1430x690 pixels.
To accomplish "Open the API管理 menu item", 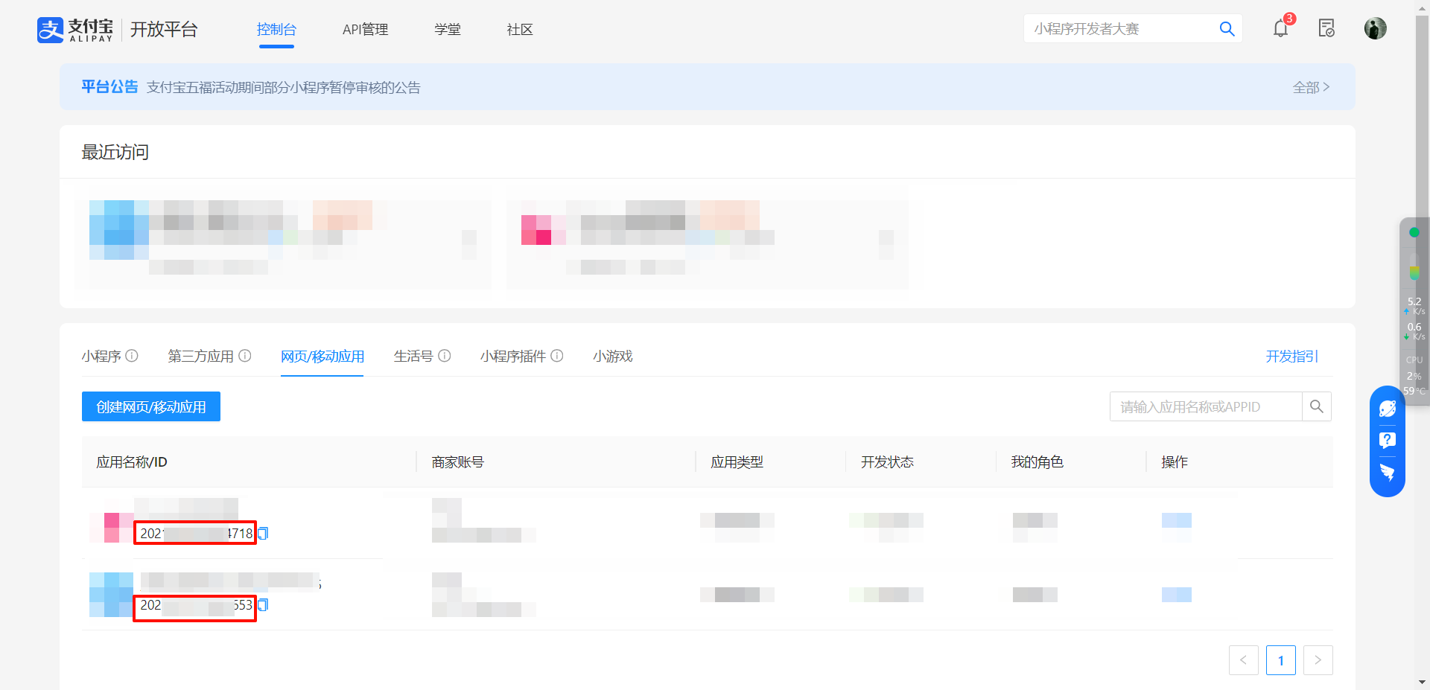I will click(365, 30).
